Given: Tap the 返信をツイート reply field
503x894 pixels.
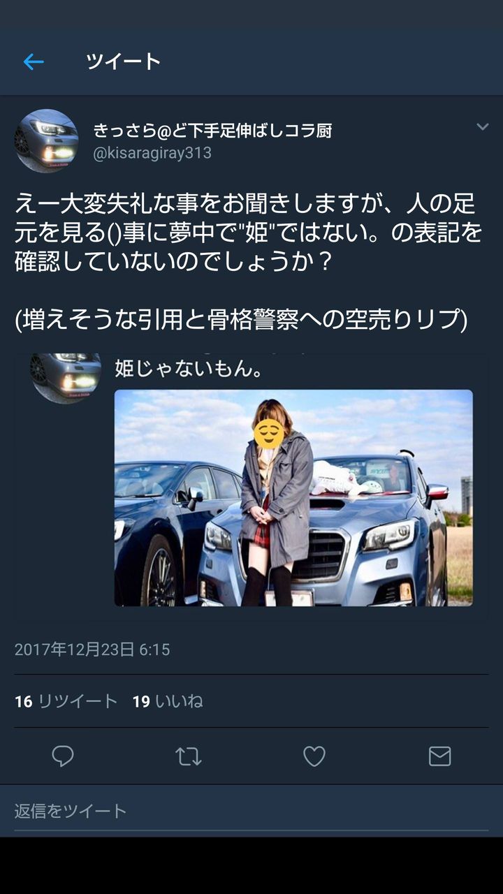Looking at the screenshot, I should (x=251, y=811).
